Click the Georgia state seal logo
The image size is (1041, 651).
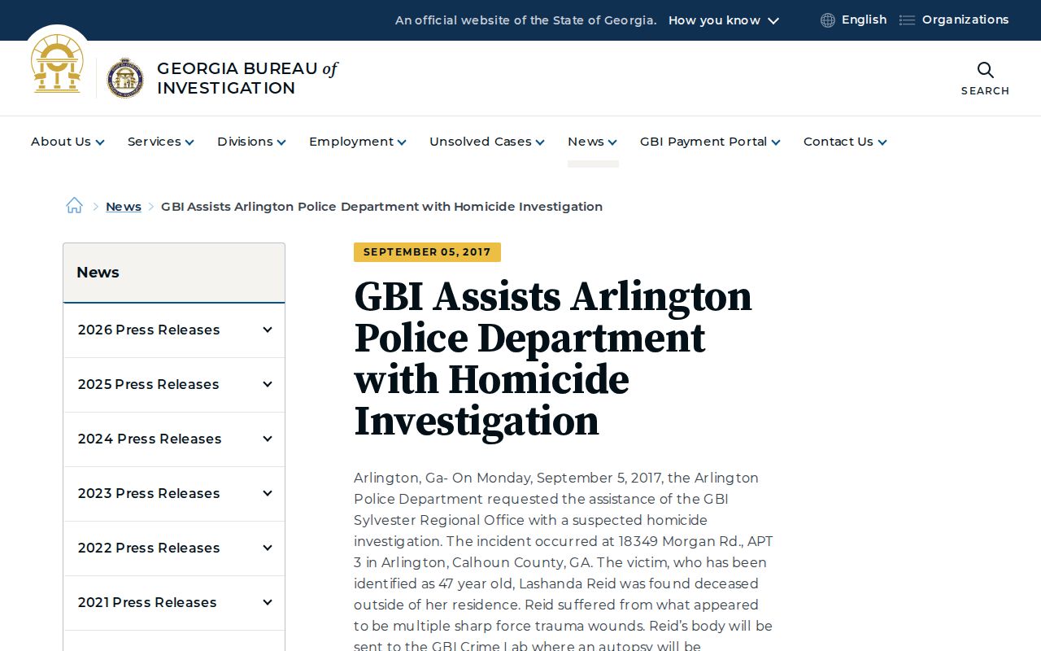tap(57, 63)
